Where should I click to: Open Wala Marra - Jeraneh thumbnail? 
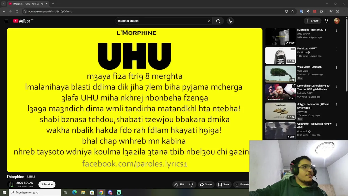[280, 74]
